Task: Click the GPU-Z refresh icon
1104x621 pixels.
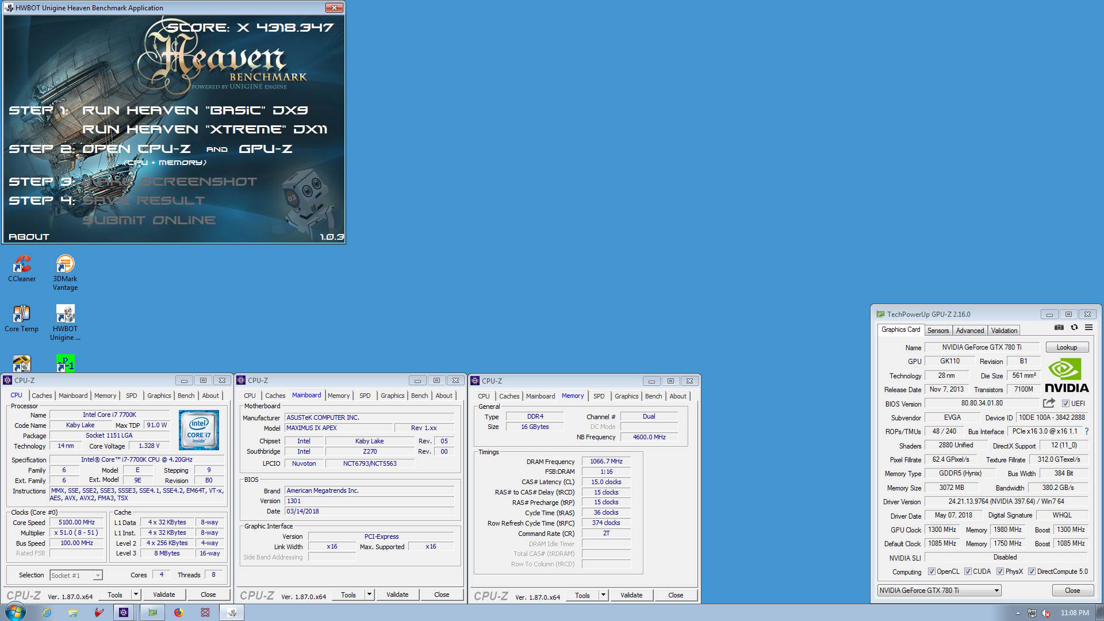Action: pos(1074,328)
